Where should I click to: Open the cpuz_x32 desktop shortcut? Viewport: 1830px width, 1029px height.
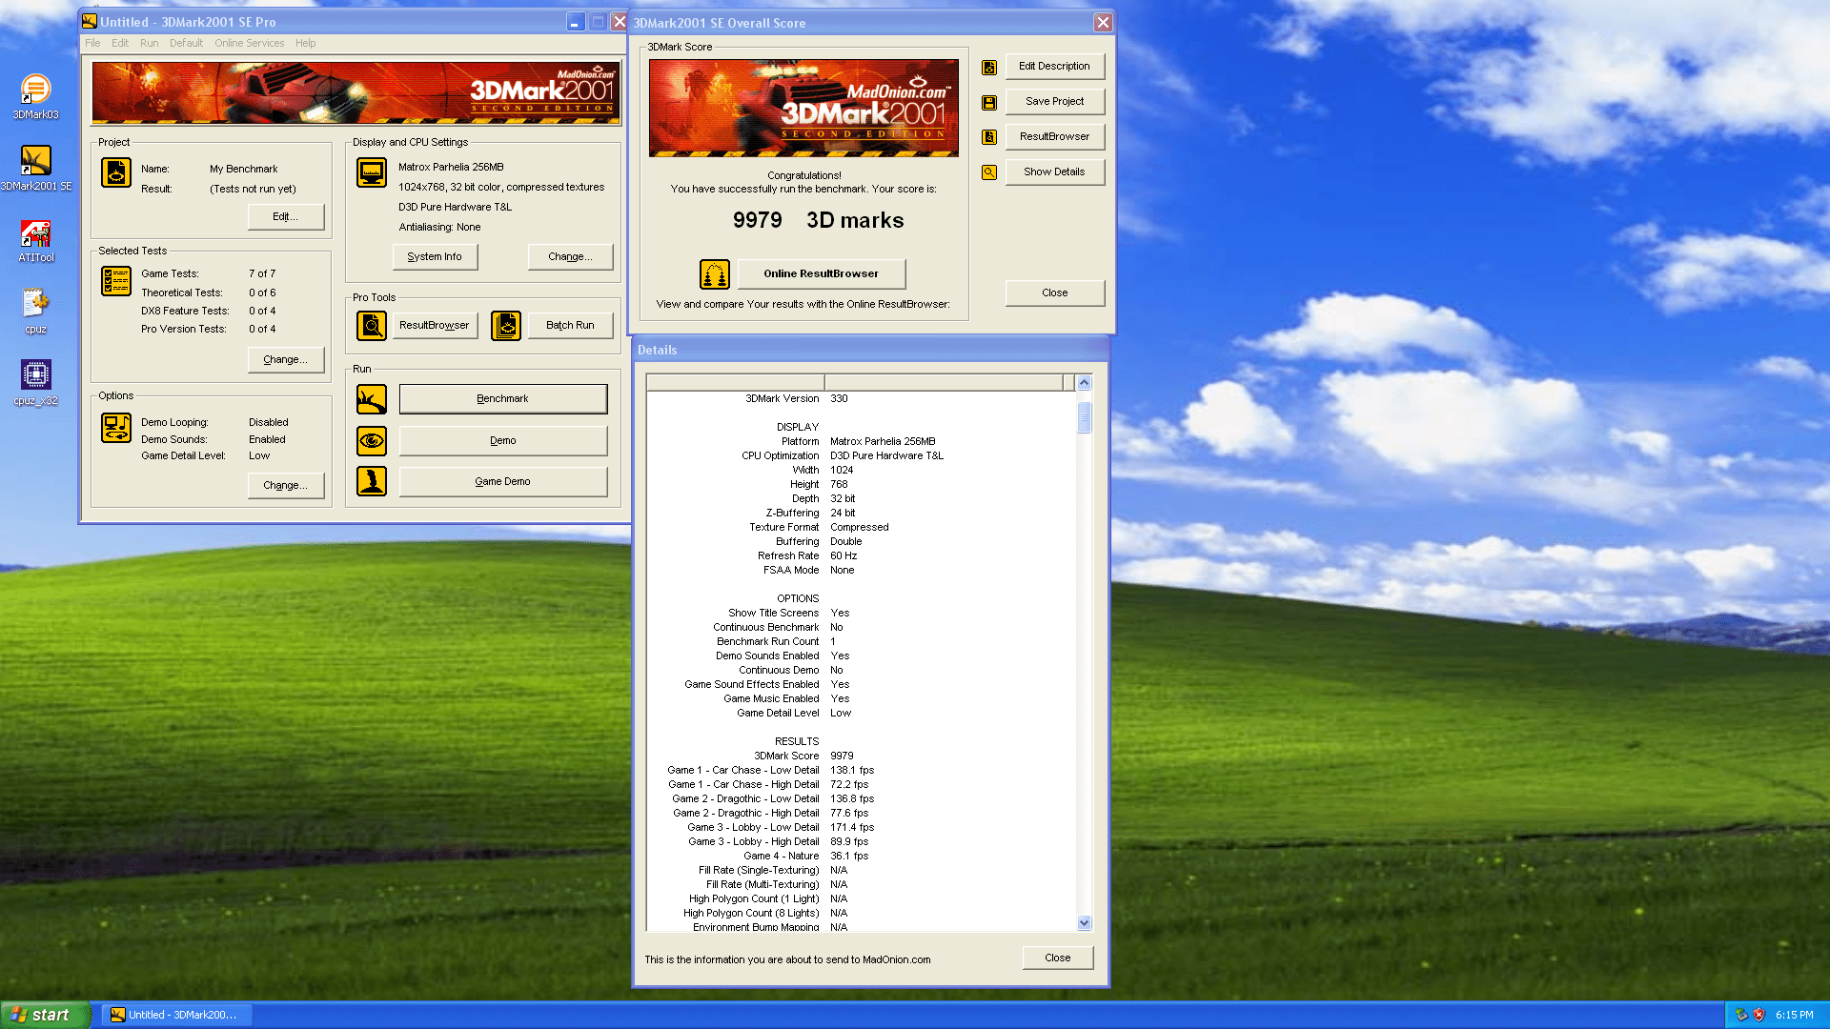point(35,383)
